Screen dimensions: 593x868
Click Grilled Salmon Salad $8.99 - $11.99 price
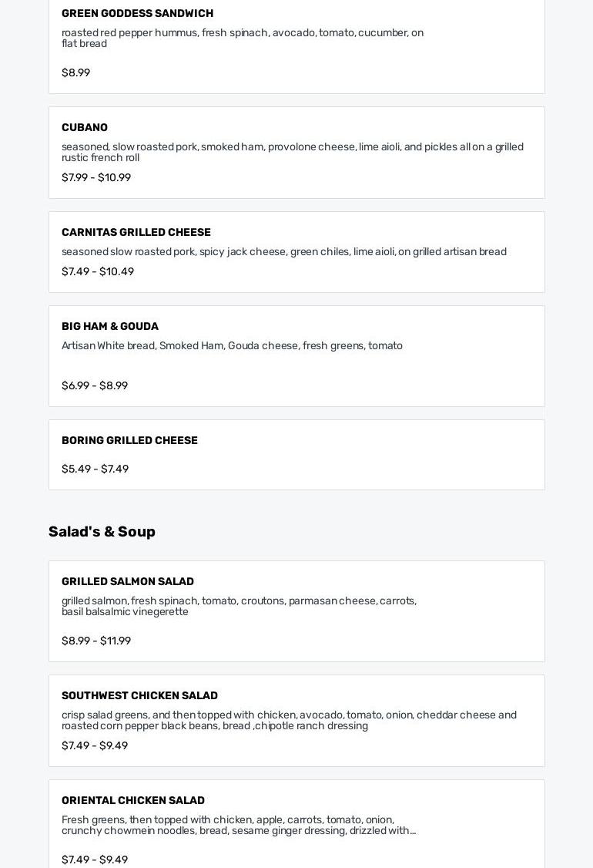[x=96, y=641]
